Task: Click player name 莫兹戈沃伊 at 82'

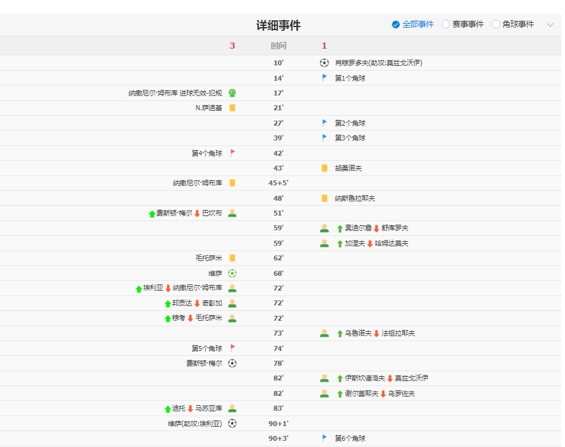Action: pyautogui.click(x=412, y=378)
